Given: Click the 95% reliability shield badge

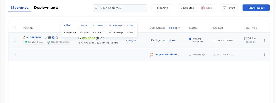Looking at the screenshot, I should click(x=58, y=42).
